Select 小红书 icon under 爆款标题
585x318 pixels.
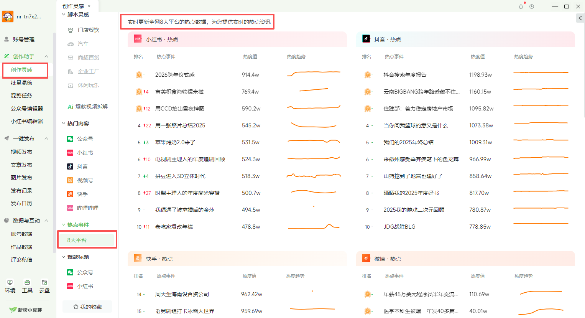[70, 286]
